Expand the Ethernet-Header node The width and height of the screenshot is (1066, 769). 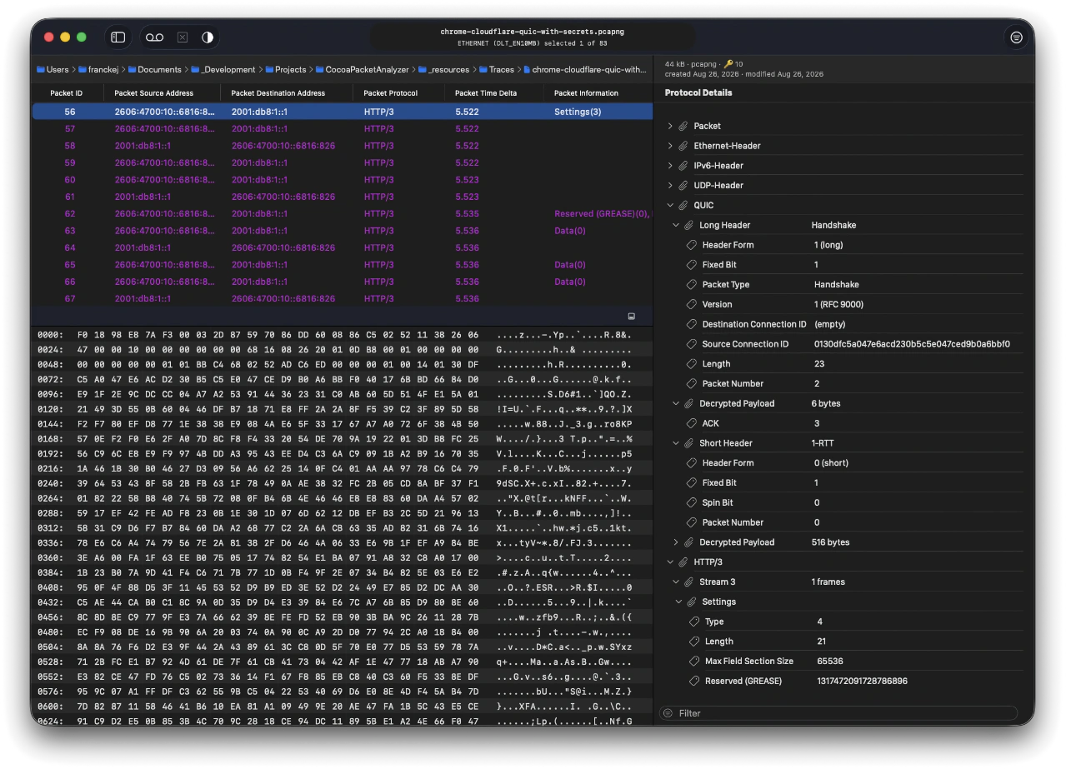pos(670,146)
